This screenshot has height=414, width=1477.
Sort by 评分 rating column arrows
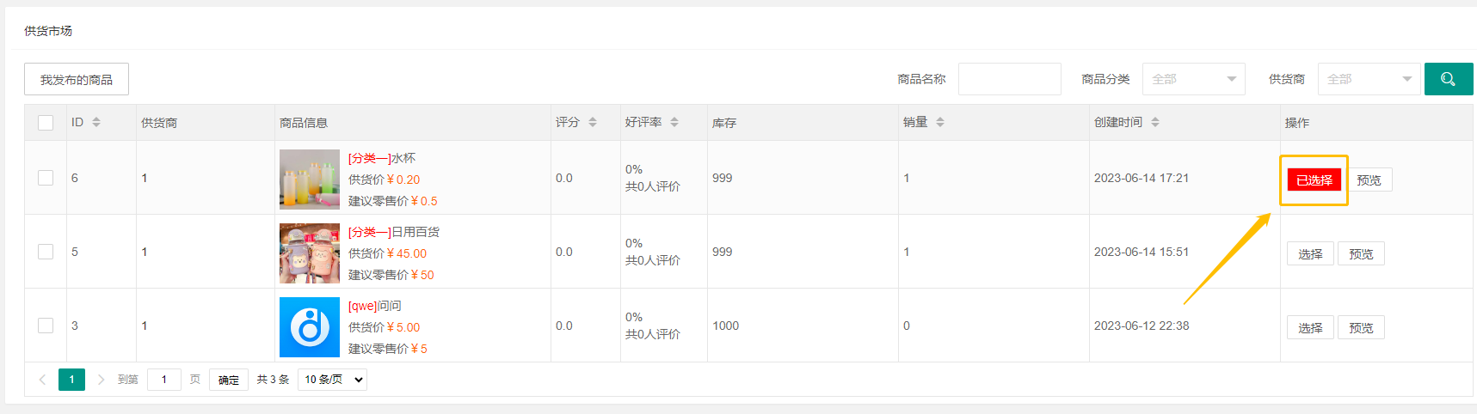(x=593, y=123)
